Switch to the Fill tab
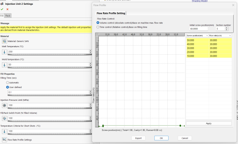This screenshot has height=144, width=238. [x=2, y=15]
